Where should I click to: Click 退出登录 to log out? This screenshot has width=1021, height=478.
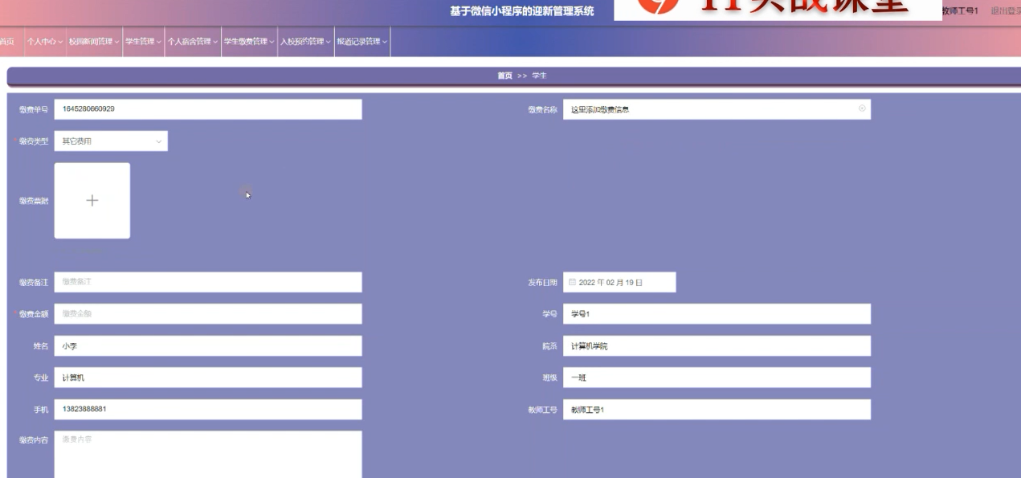(1006, 10)
